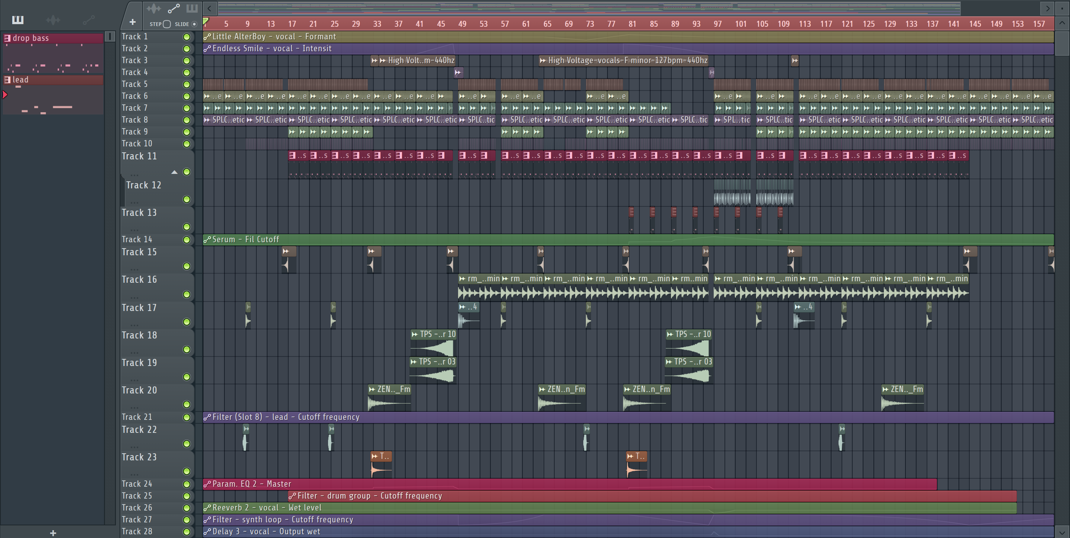Image resolution: width=1070 pixels, height=538 pixels.
Task: Add a new track with plus button
Action: coord(133,22)
